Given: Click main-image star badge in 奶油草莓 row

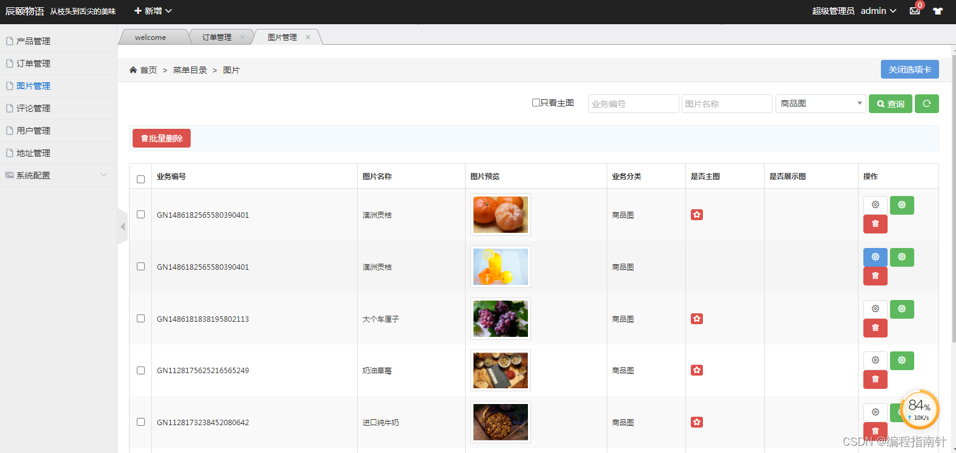Looking at the screenshot, I should [697, 370].
